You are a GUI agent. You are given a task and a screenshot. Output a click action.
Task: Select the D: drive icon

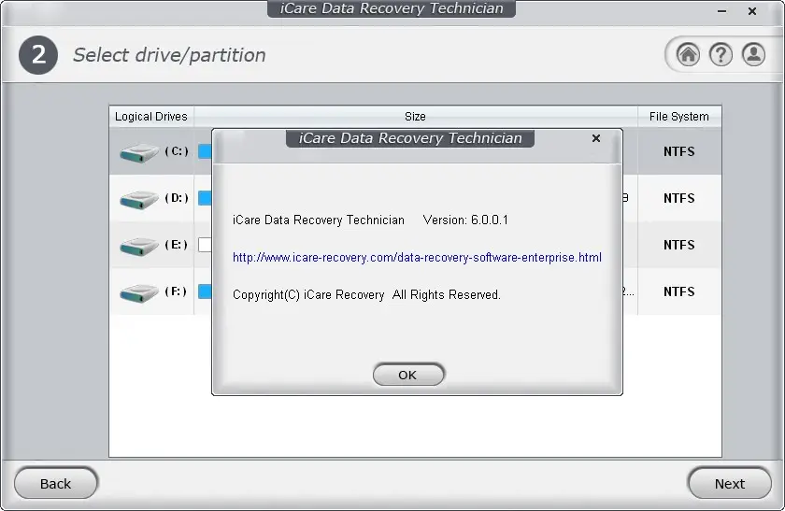click(138, 199)
